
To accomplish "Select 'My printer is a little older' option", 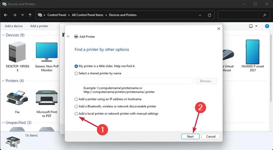I will tap(76, 66).
